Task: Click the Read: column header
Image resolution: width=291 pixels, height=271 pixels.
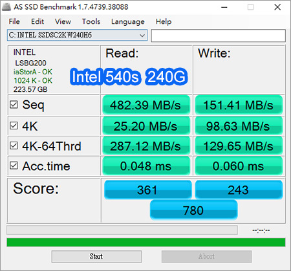Action: click(122, 53)
